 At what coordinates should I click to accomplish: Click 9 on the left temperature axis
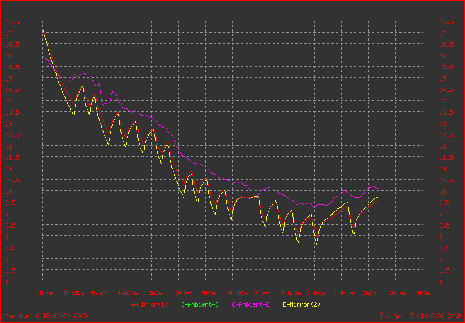pos(7,214)
